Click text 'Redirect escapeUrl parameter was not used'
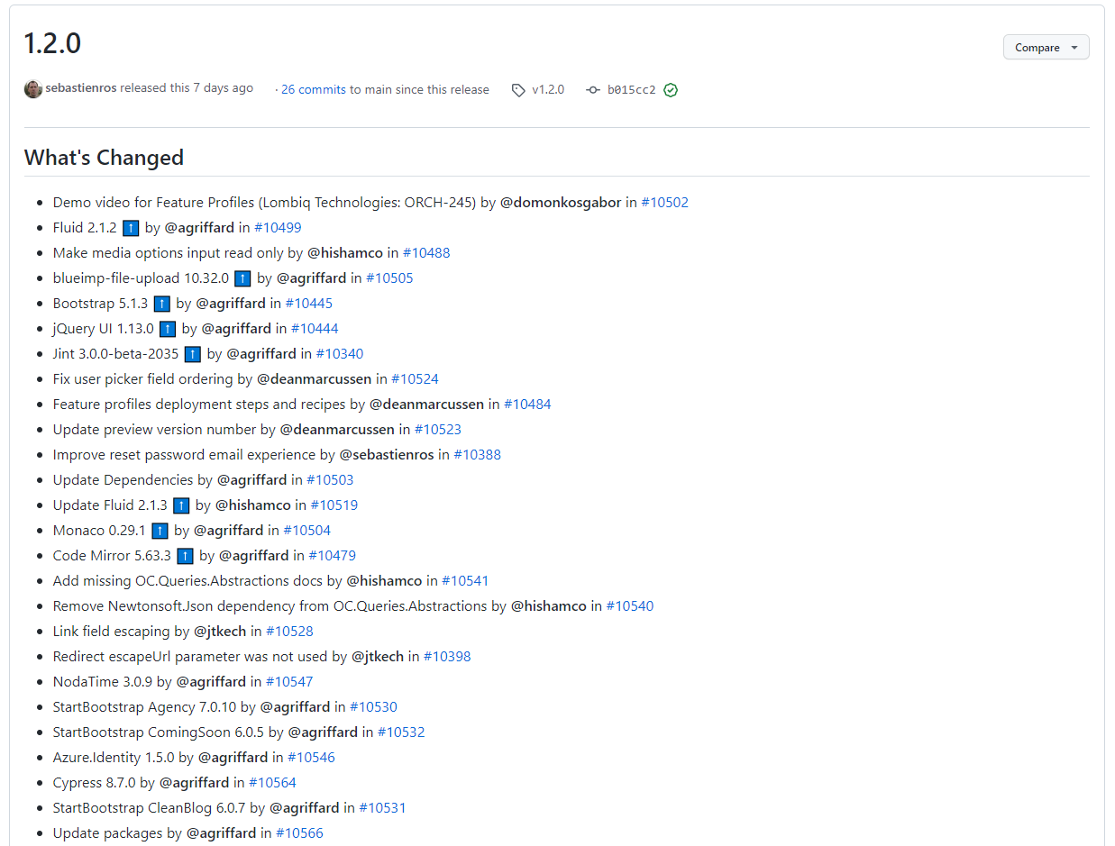This screenshot has width=1115, height=846. point(190,657)
